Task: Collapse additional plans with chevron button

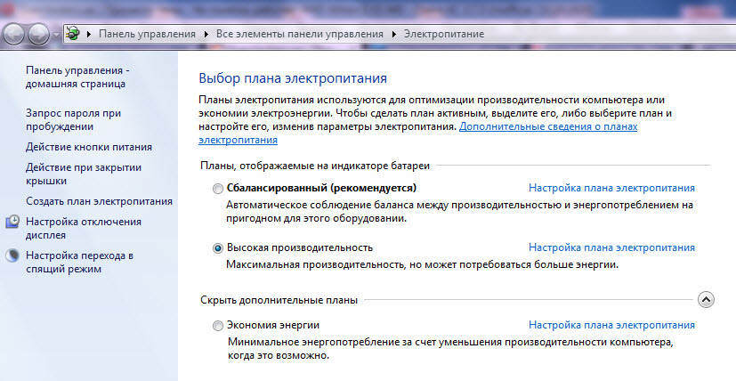Action: pos(706,300)
